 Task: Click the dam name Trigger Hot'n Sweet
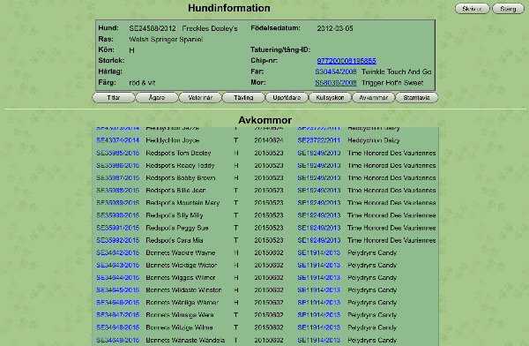[x=392, y=83]
